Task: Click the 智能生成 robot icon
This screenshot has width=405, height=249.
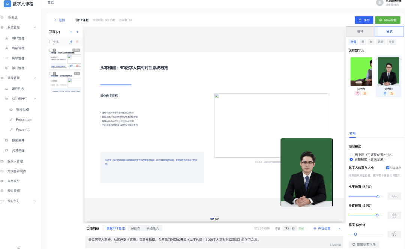Action: (11, 110)
